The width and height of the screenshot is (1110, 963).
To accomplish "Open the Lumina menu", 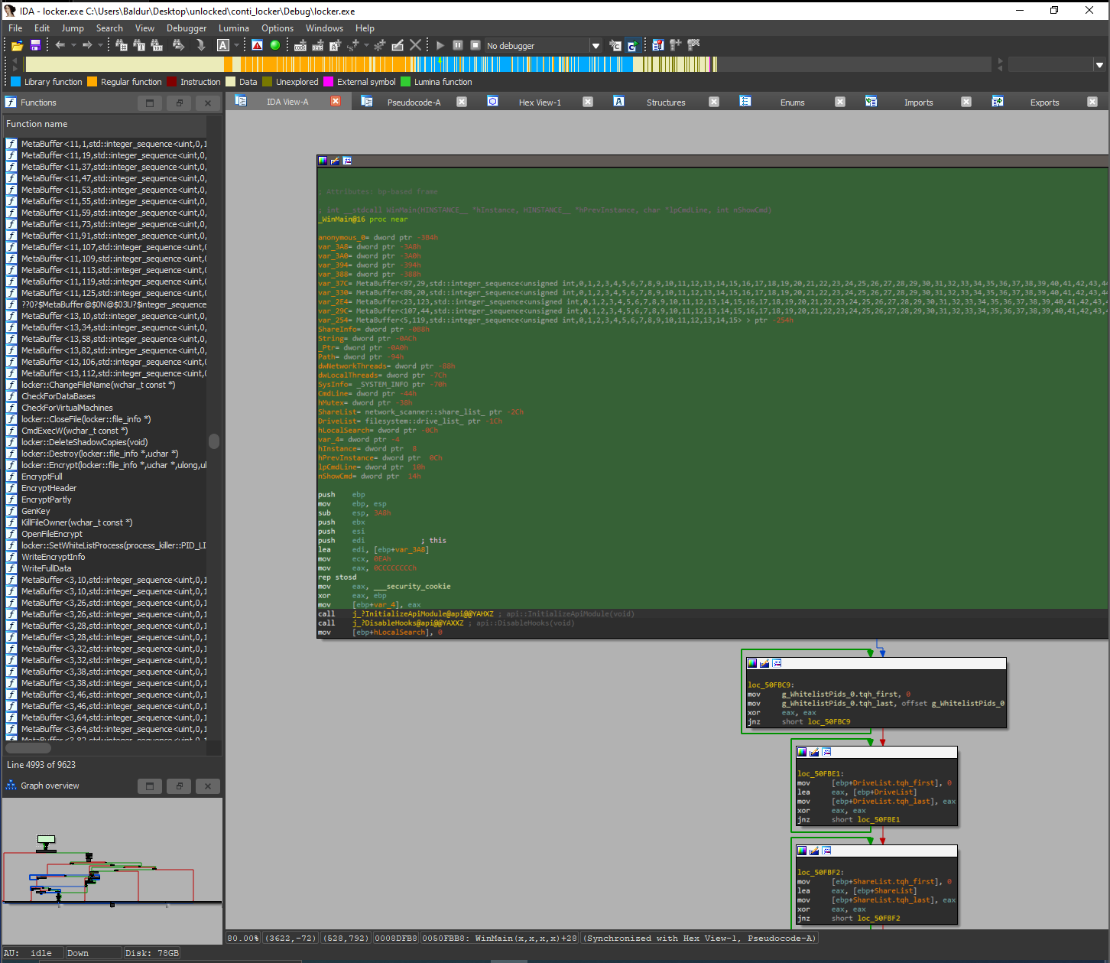I will (234, 28).
